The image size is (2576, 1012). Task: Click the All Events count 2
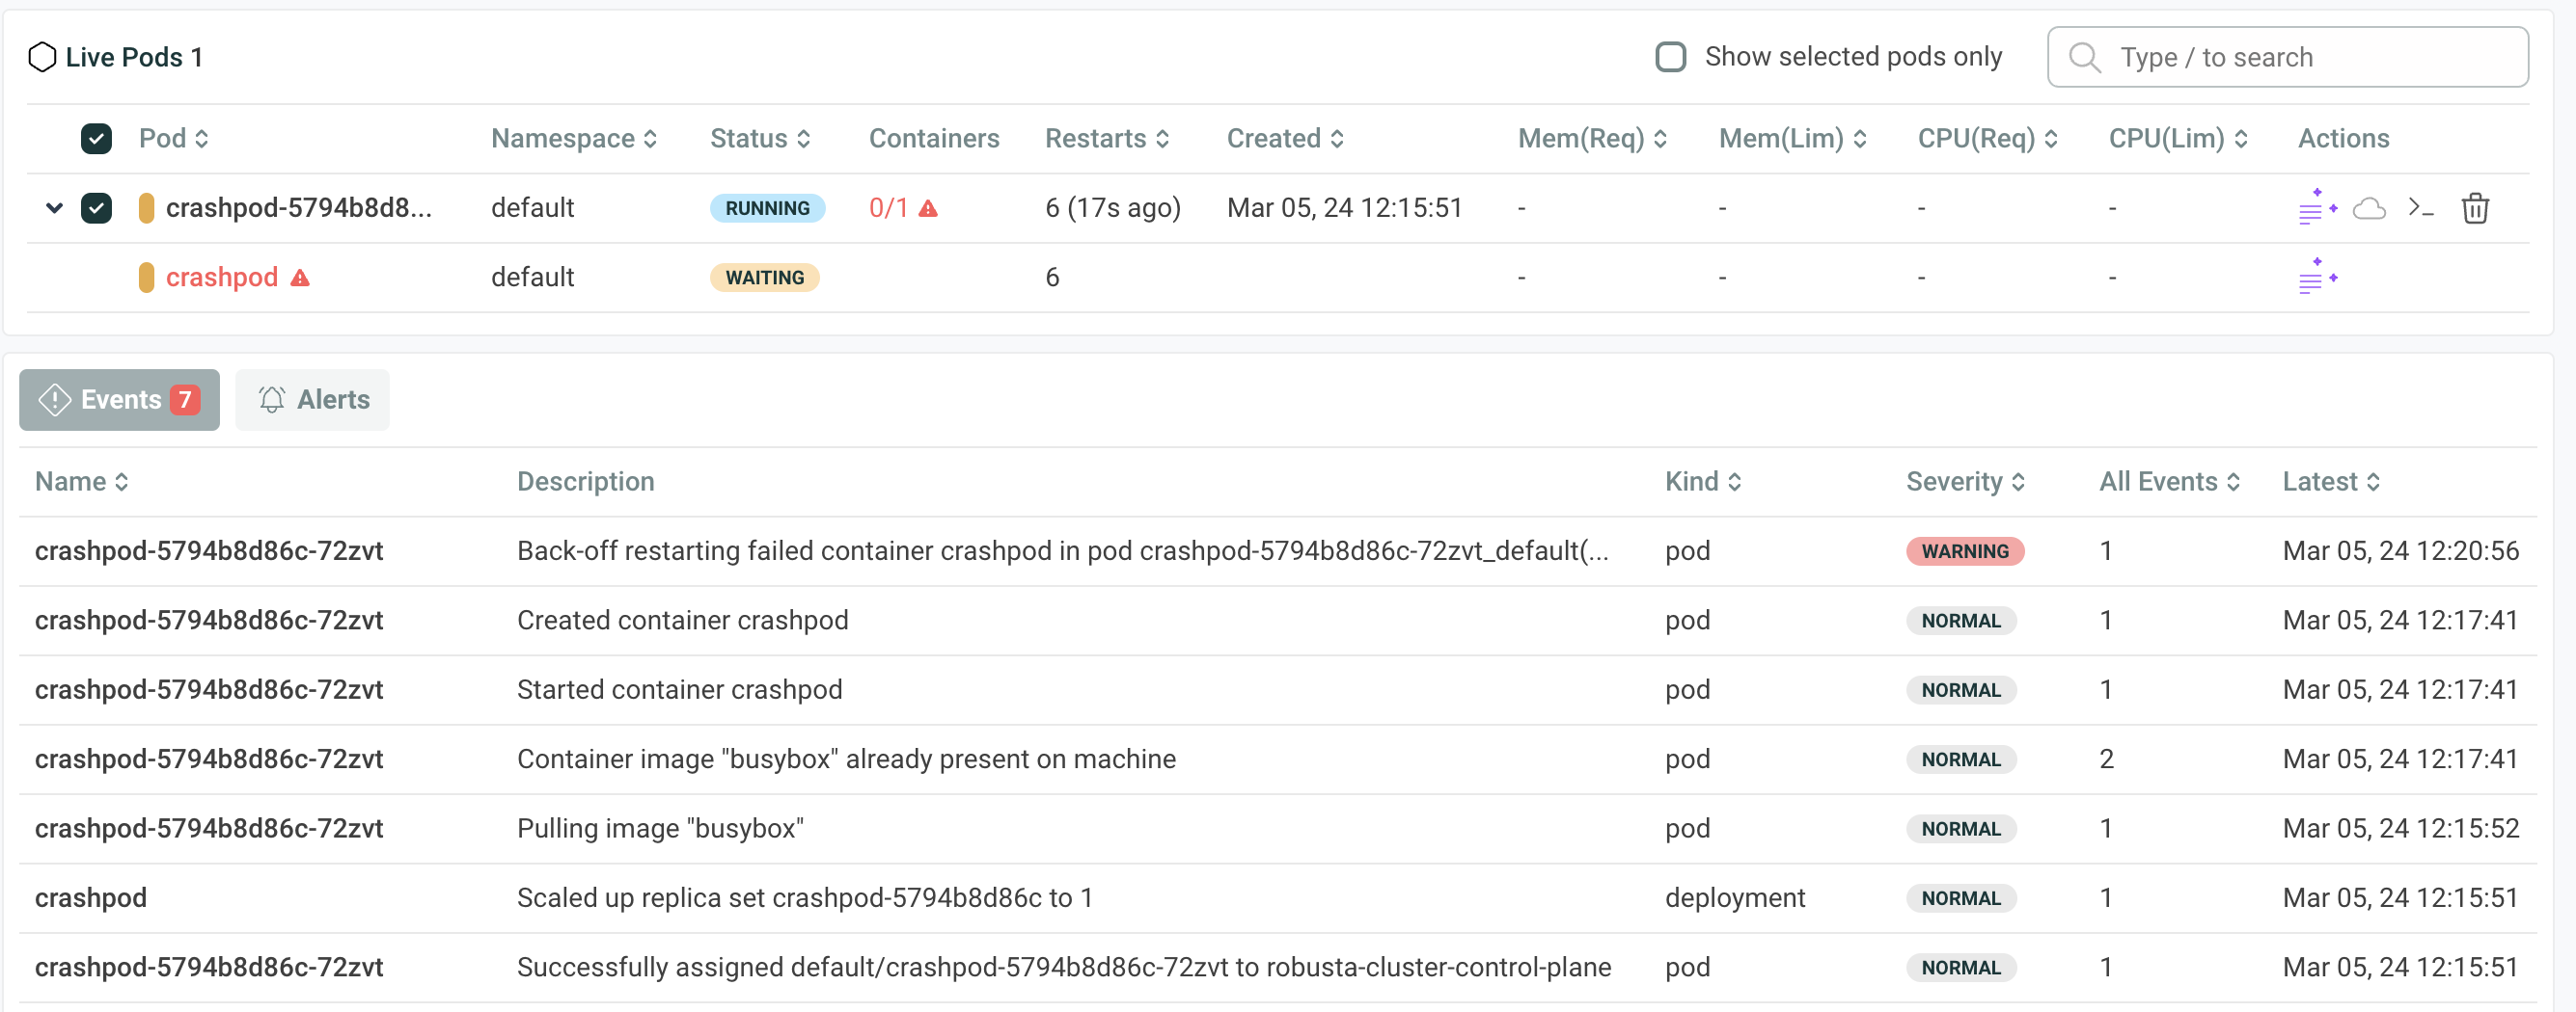point(2106,759)
